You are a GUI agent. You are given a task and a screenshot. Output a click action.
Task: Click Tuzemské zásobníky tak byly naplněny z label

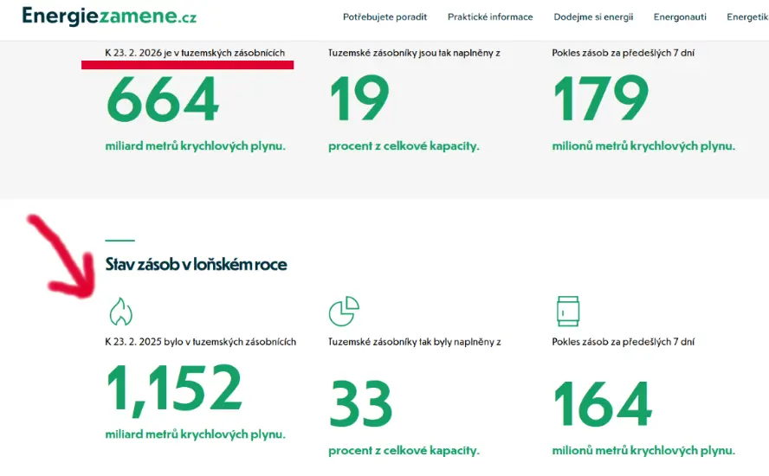pos(415,342)
